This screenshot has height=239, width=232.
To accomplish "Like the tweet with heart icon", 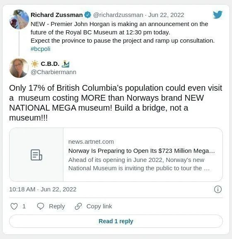I will 14,206.
